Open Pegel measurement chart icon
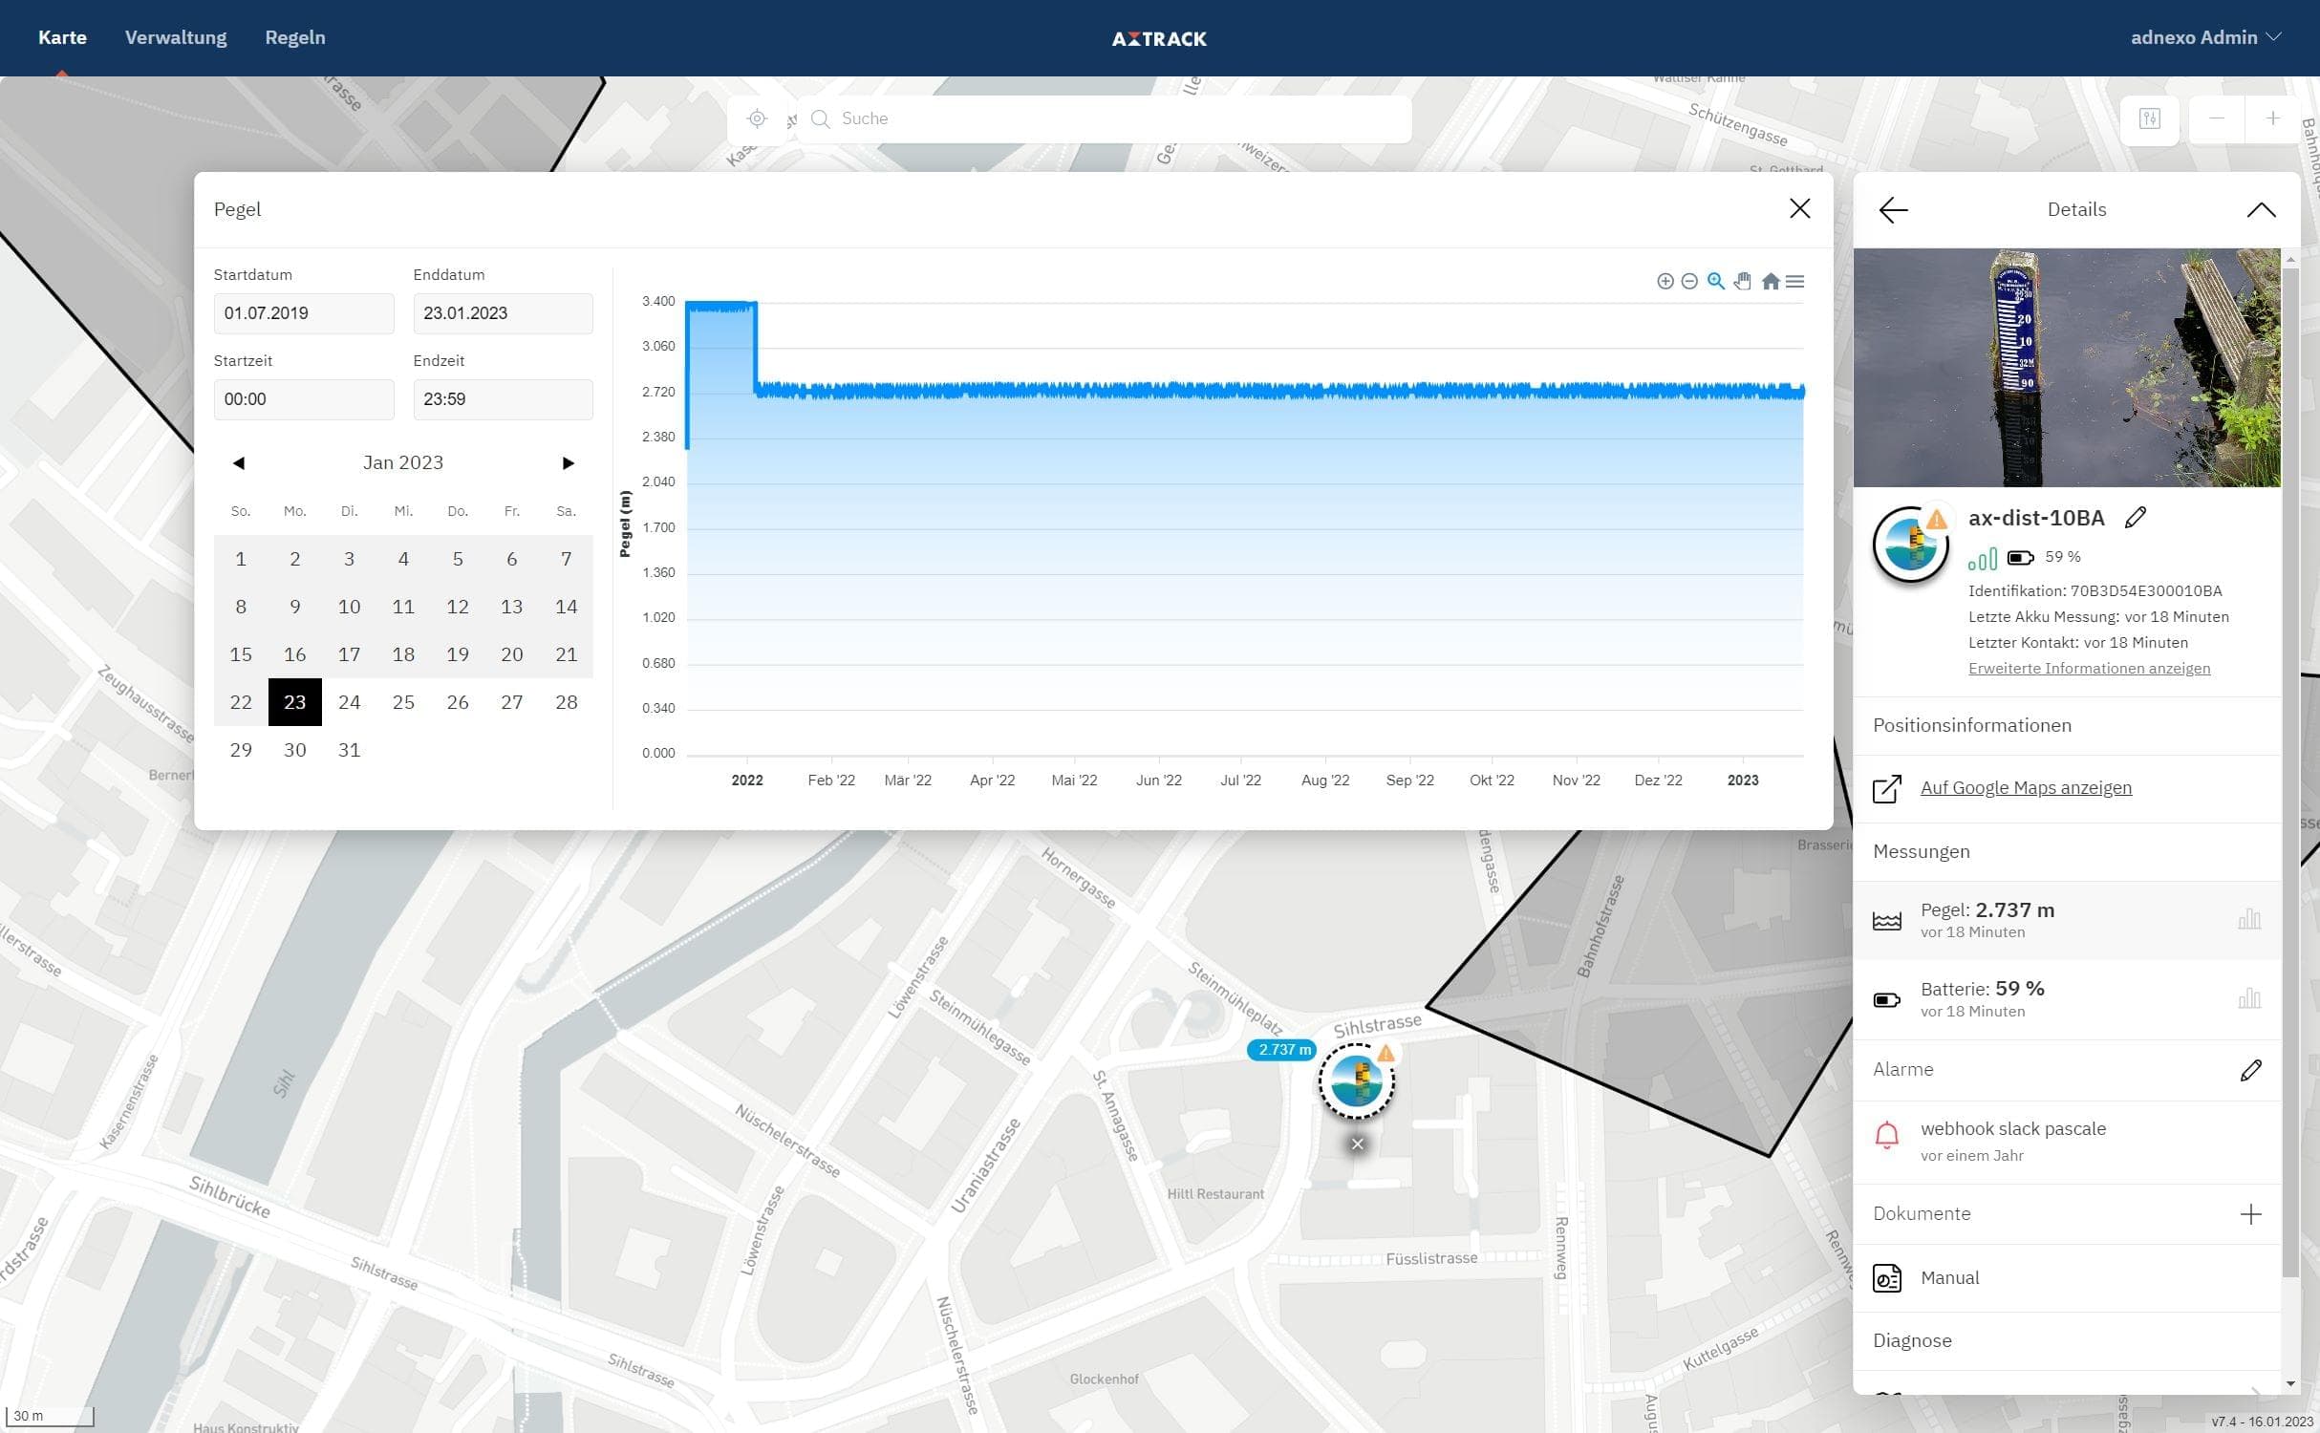Viewport: 2320px width, 1433px height. pyautogui.click(x=2249, y=919)
